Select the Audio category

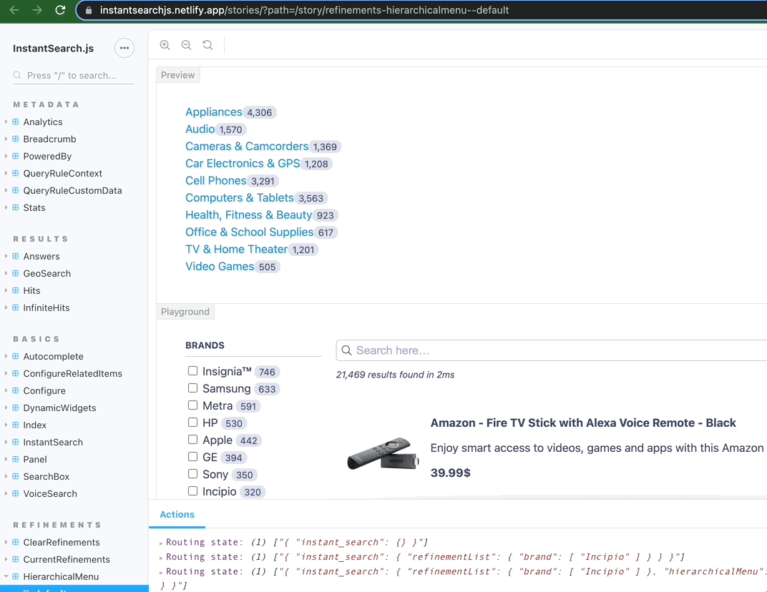pyautogui.click(x=200, y=129)
